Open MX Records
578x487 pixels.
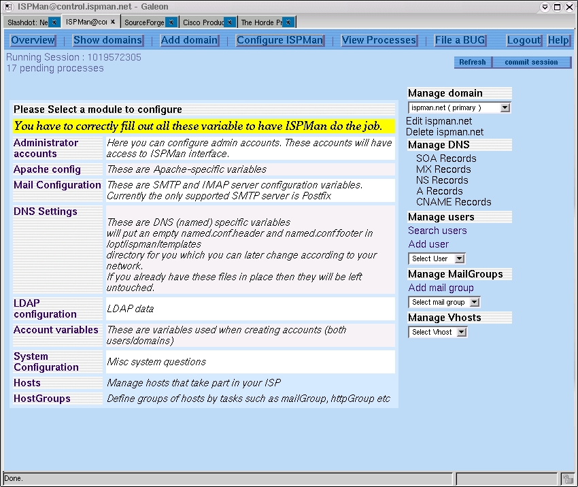click(x=443, y=169)
